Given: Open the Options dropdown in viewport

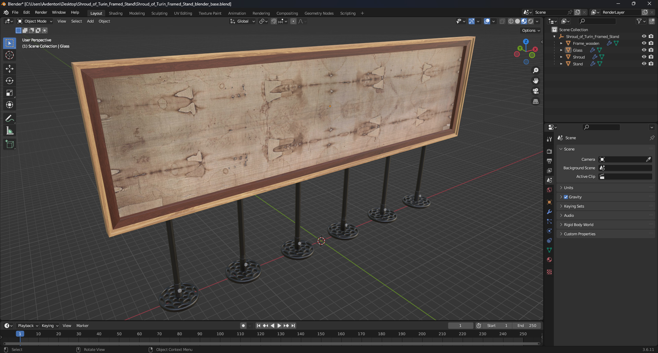Looking at the screenshot, I should [x=531, y=30].
